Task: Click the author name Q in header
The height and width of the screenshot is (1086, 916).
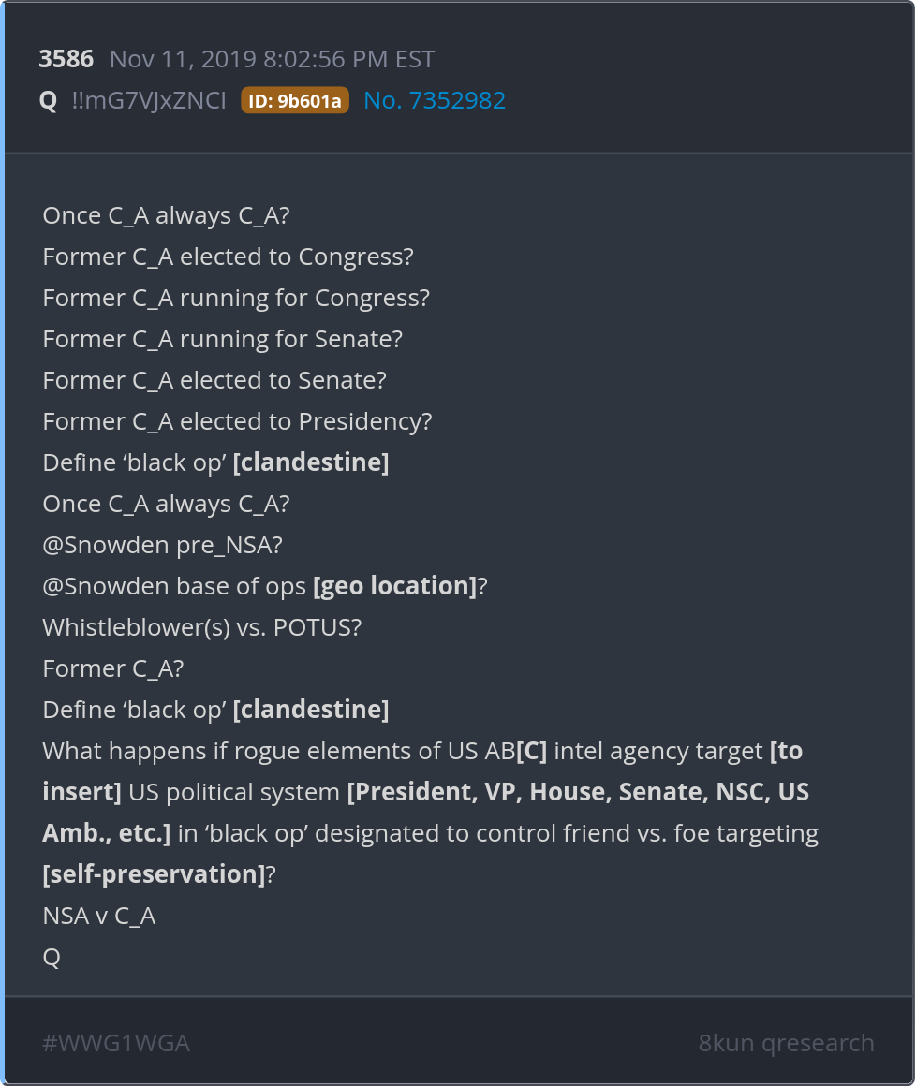Action: 49,101
